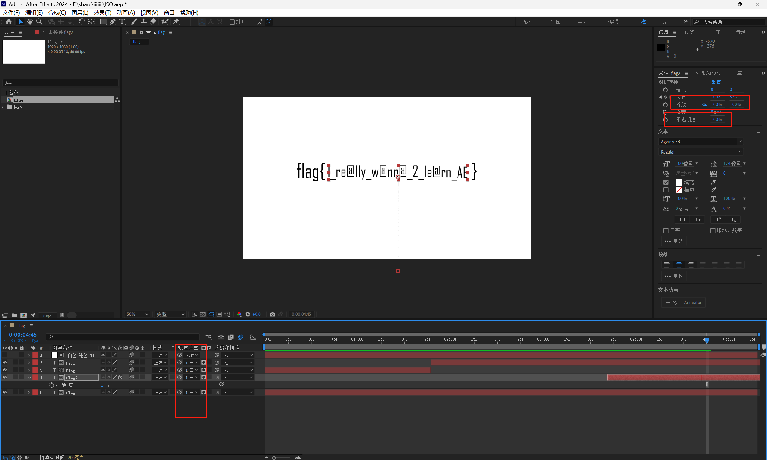Select the Rotation tool
This screenshot has height=460, width=767.
click(x=81, y=22)
